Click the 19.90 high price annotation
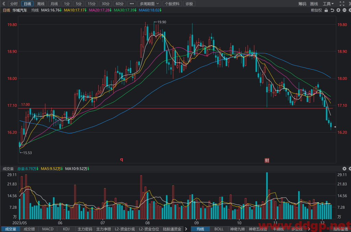The image size is (351, 232). coord(160,22)
